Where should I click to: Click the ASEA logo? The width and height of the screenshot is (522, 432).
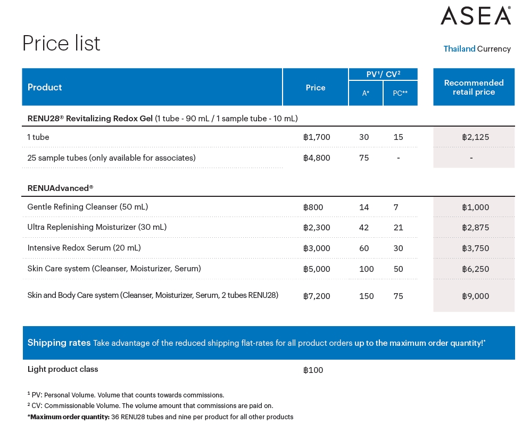pyautogui.click(x=476, y=15)
